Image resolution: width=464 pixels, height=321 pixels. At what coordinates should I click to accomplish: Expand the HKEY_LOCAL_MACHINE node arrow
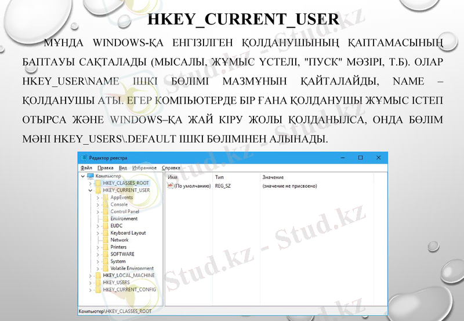(x=90, y=276)
